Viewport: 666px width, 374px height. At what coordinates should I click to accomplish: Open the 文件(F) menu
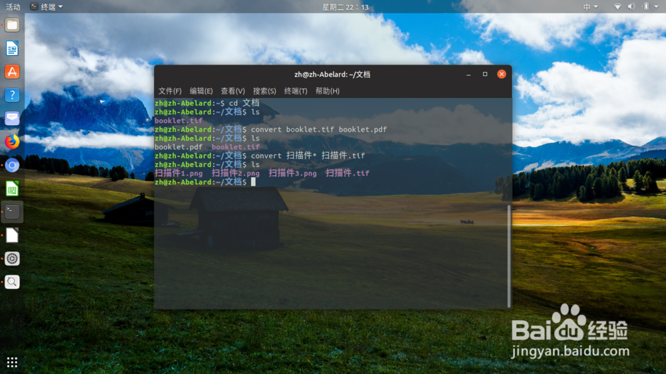170,91
